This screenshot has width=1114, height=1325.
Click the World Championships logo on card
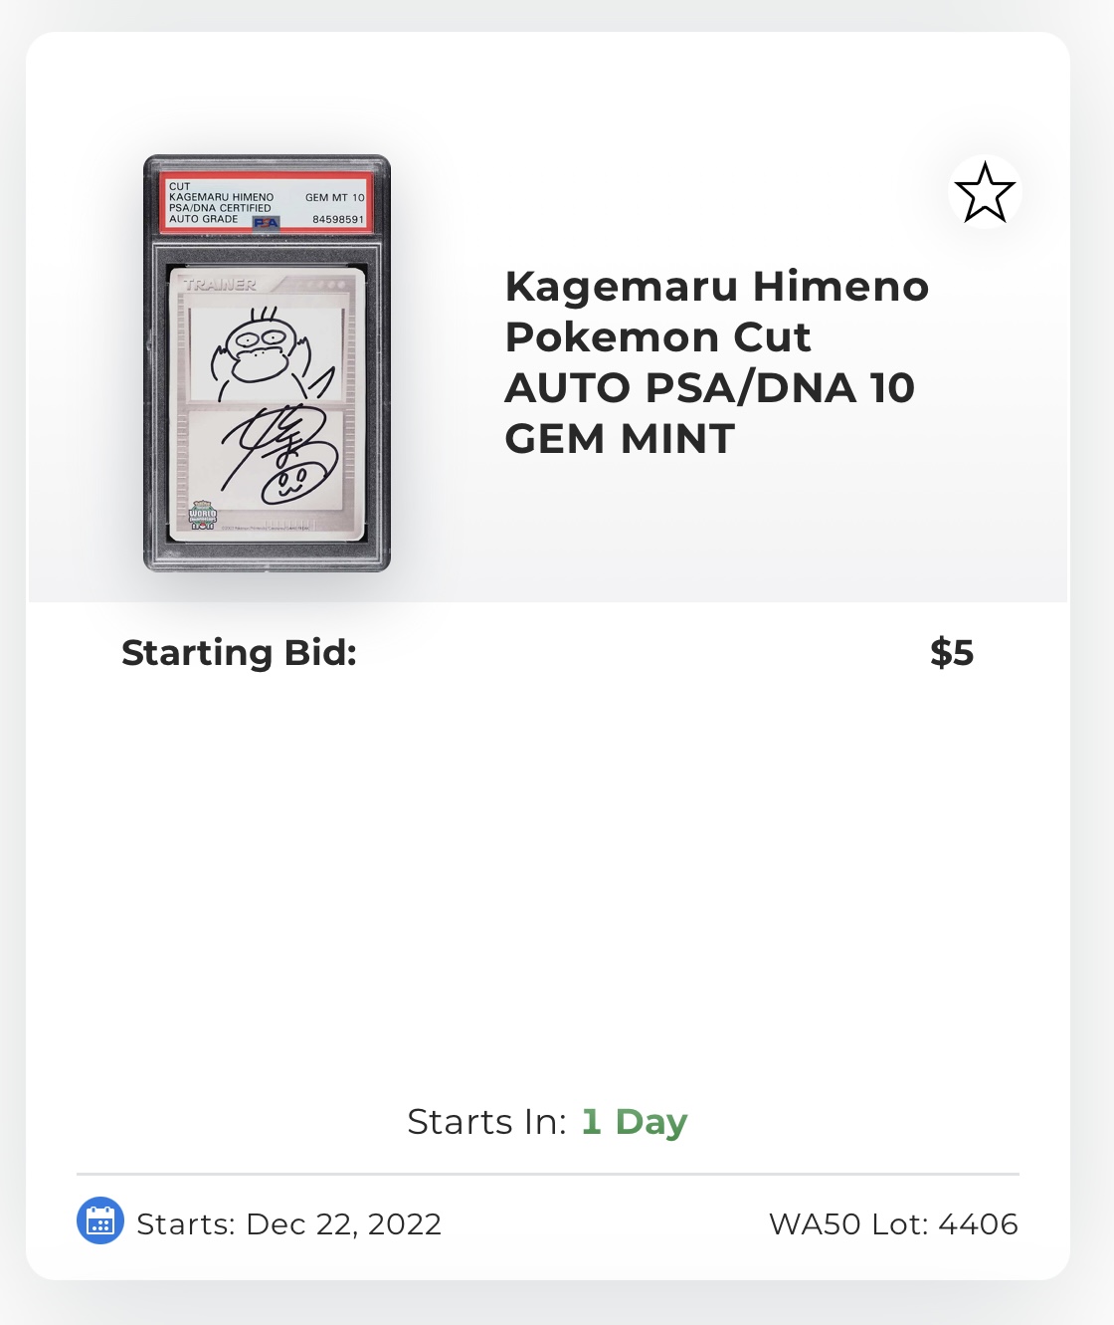(203, 514)
